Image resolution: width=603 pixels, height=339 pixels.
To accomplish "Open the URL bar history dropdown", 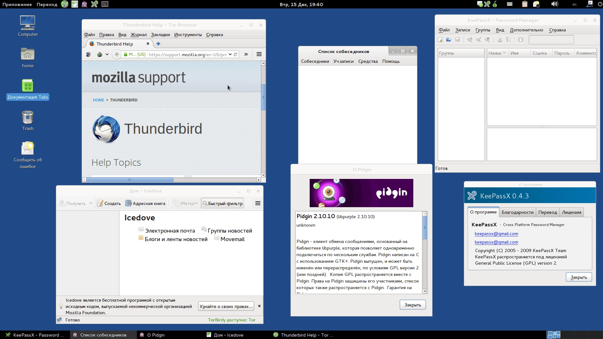I will click(x=230, y=54).
